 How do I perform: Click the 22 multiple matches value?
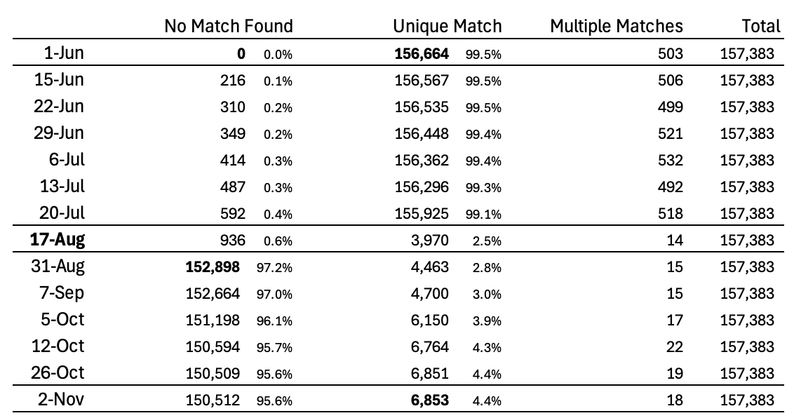(674, 347)
